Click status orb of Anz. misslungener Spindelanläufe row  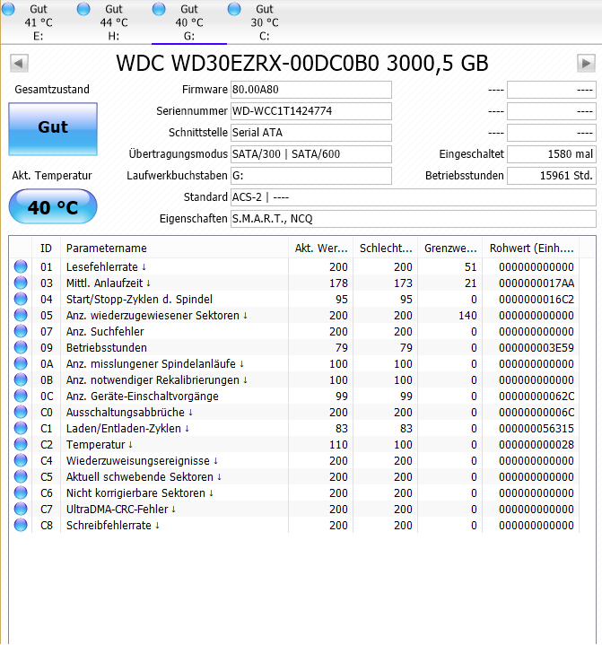(21, 363)
